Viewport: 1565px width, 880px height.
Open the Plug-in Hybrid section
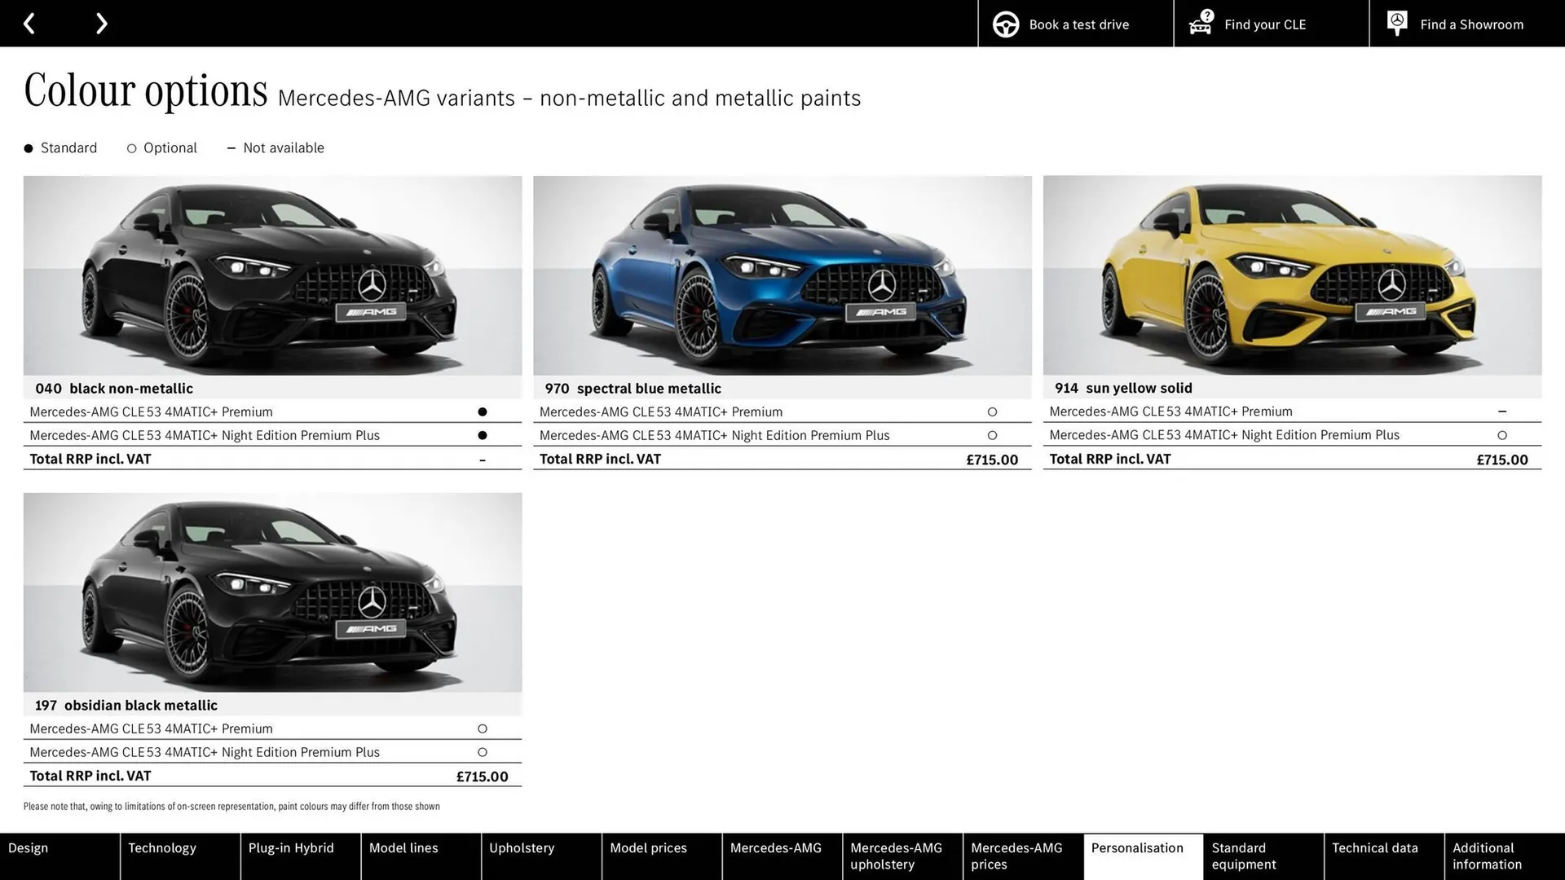point(290,847)
